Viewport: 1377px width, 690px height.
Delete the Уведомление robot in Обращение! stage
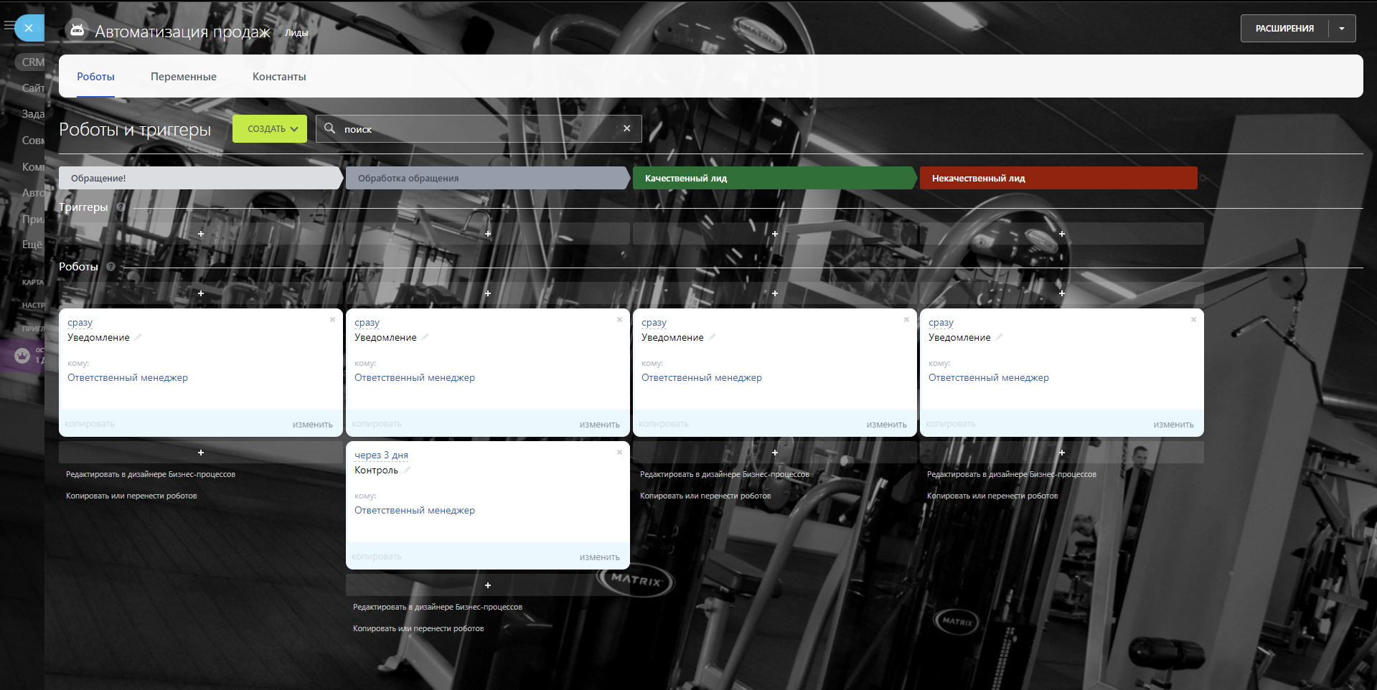pyautogui.click(x=333, y=320)
